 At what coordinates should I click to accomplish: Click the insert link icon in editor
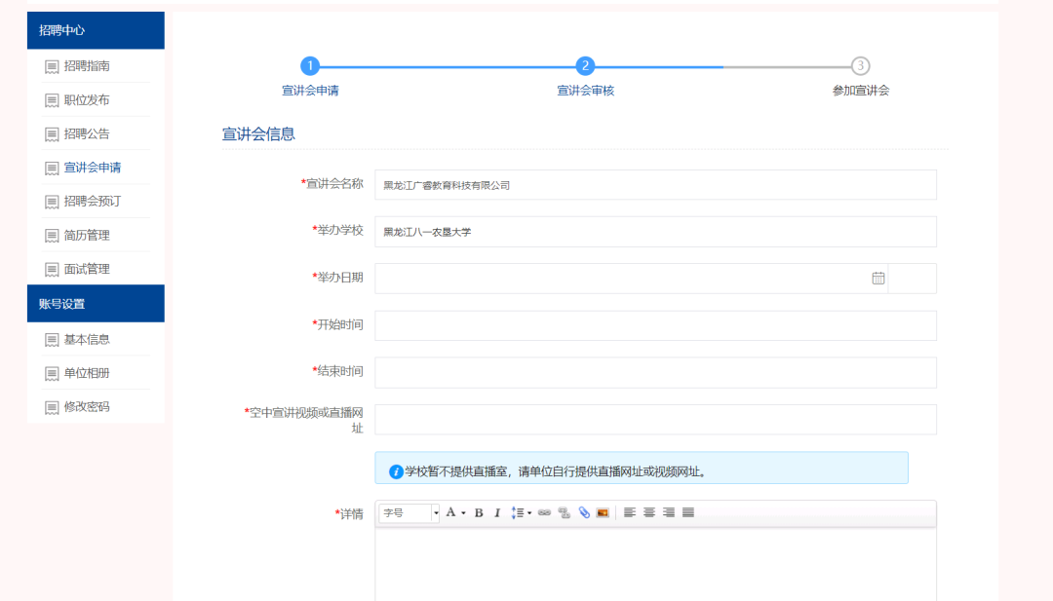[x=544, y=513]
